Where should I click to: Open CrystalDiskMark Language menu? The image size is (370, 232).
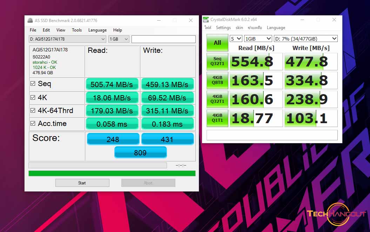pos(276,28)
